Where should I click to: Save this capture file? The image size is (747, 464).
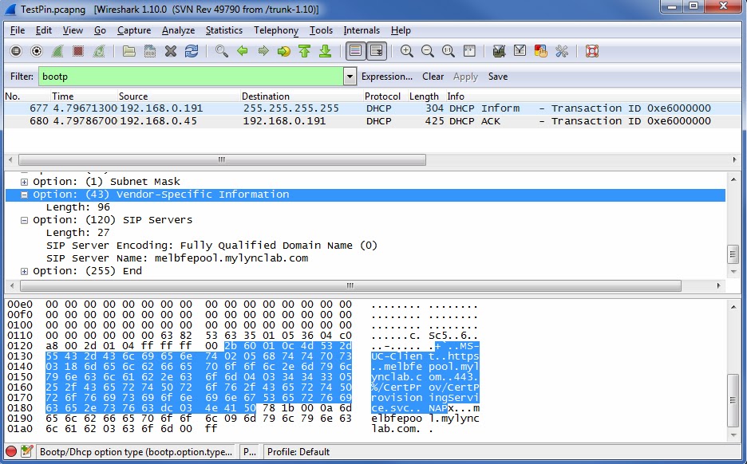click(x=149, y=51)
